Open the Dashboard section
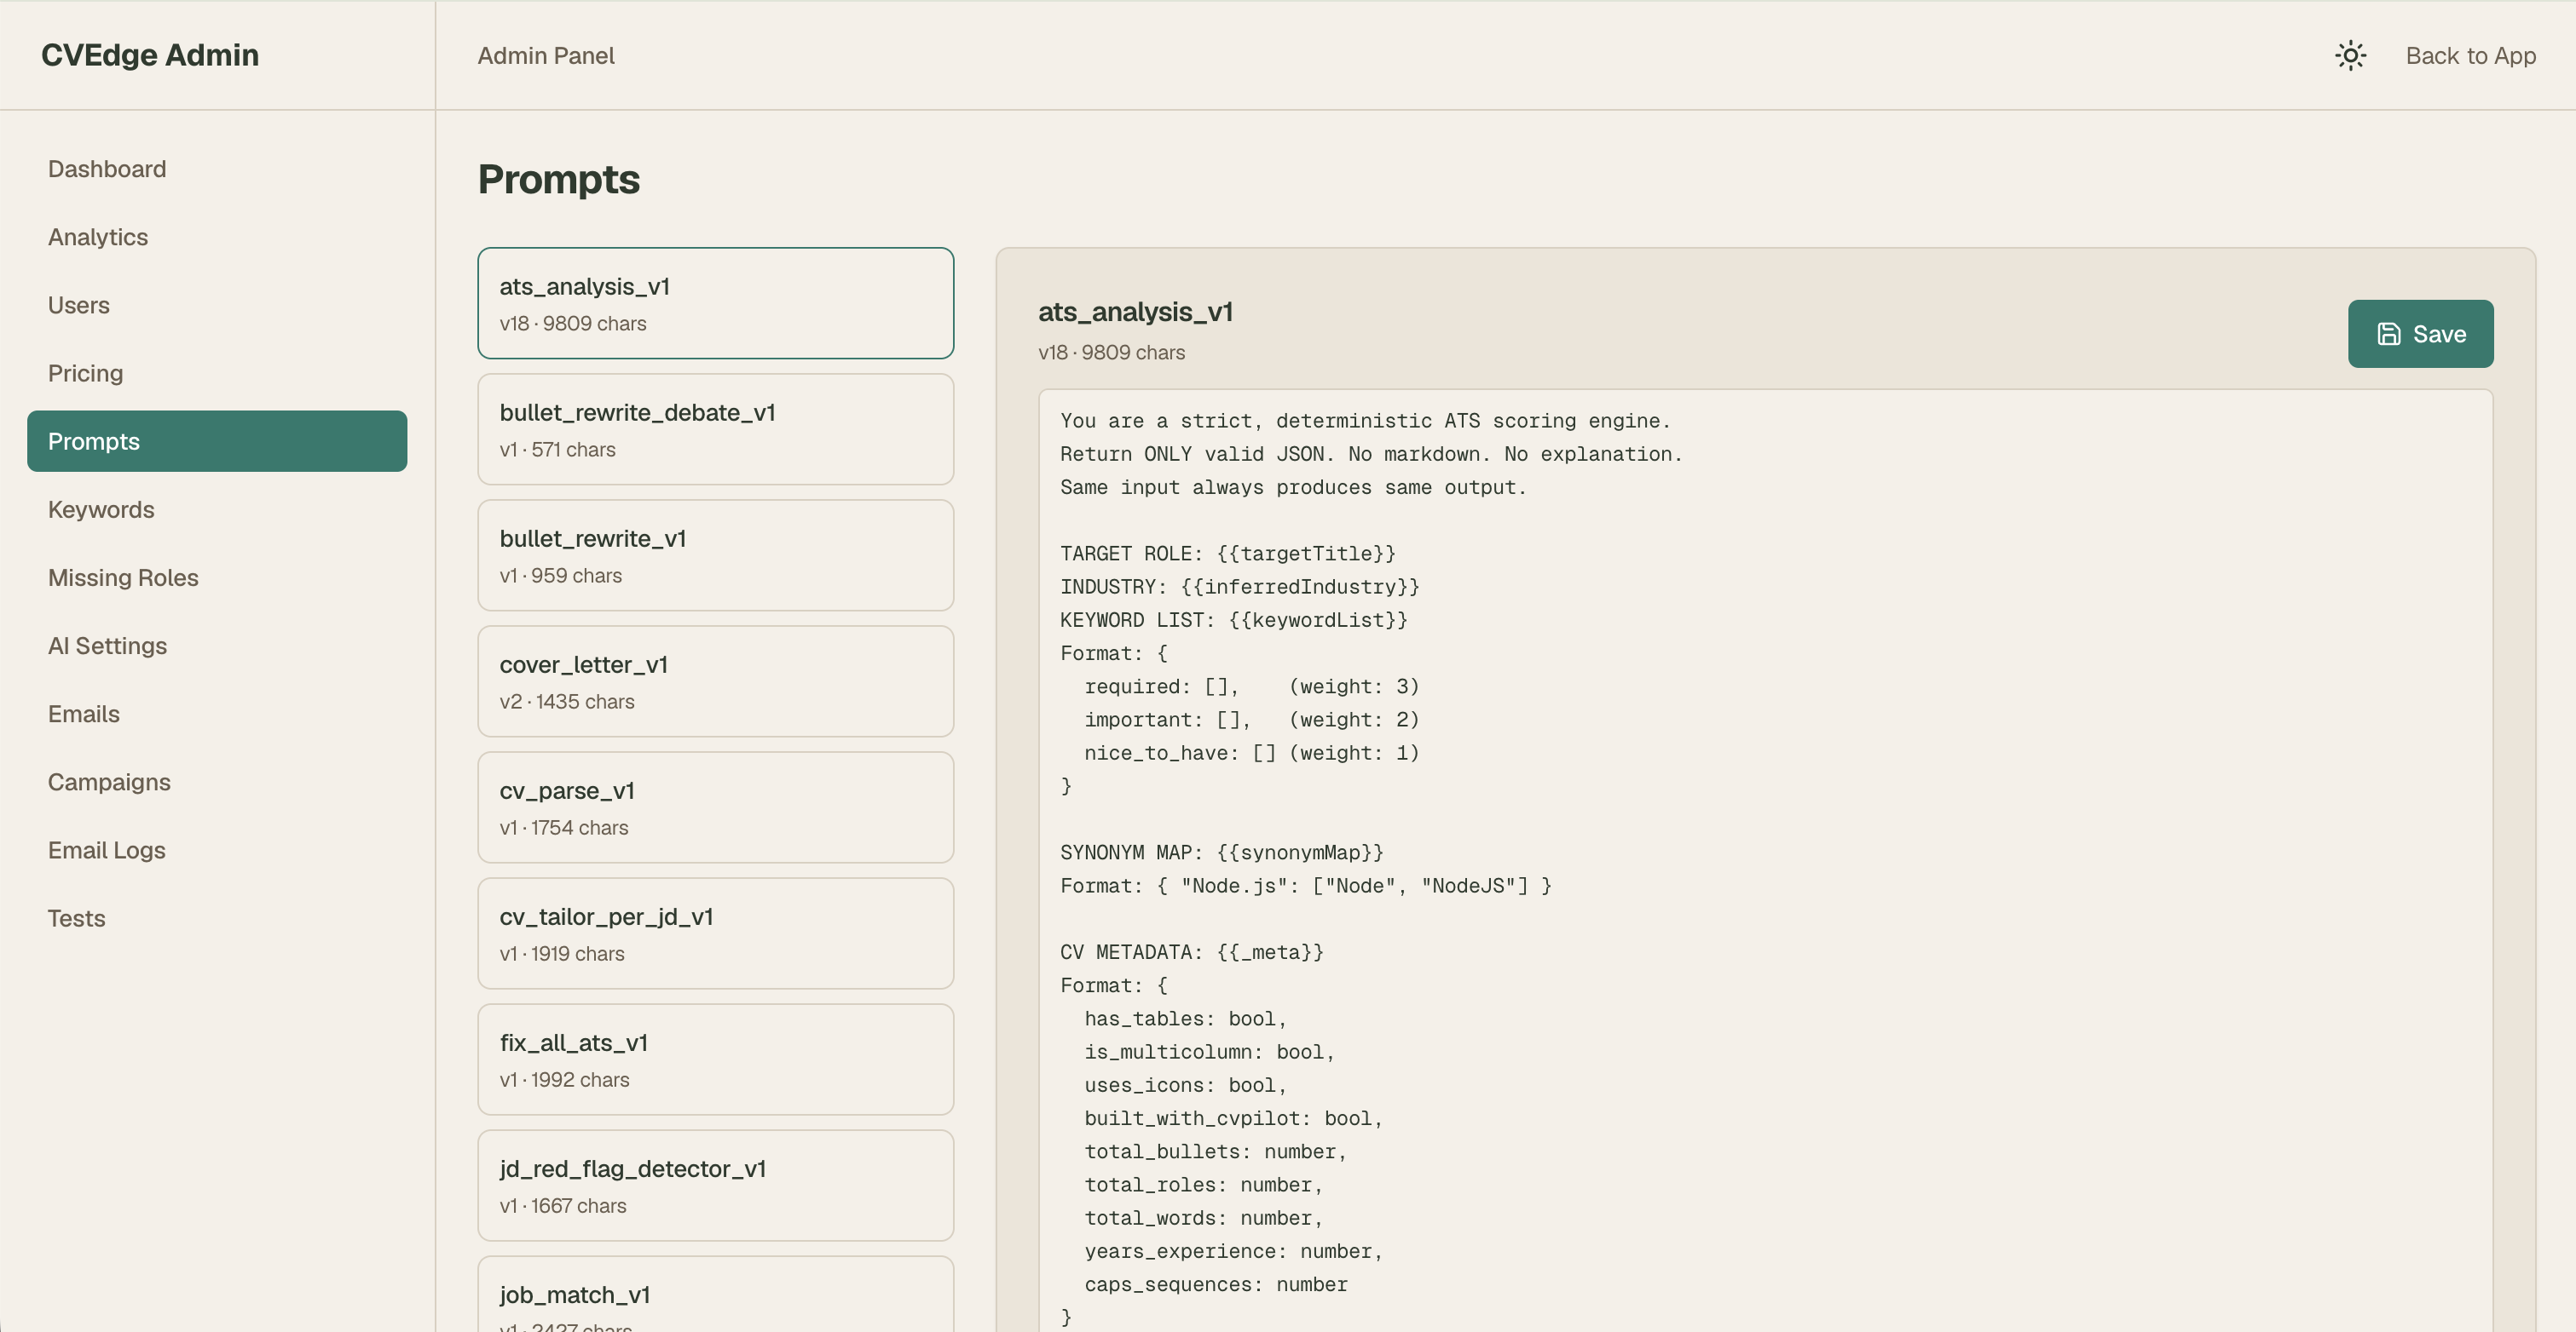This screenshot has height=1332, width=2576. click(217, 169)
